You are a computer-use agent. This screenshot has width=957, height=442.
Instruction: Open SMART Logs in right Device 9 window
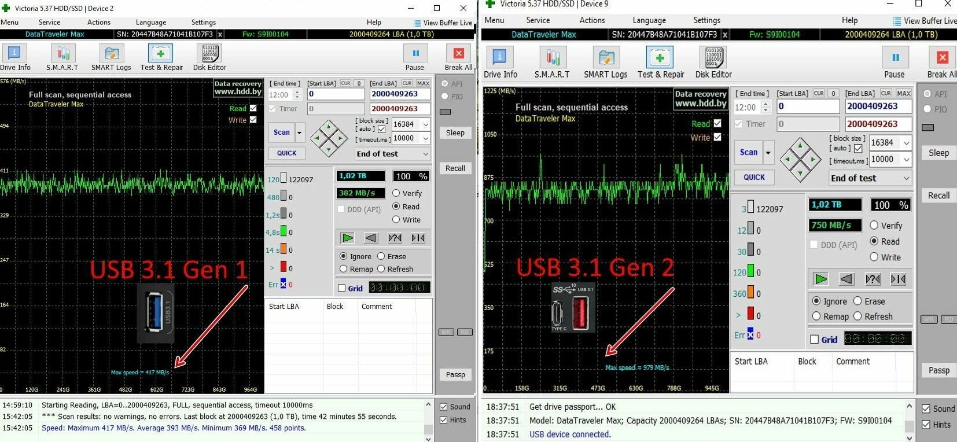[605, 62]
